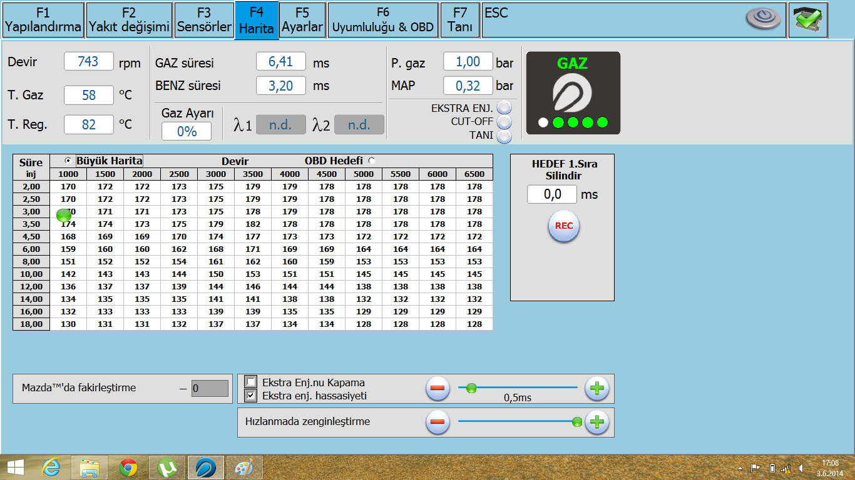
Task: Click the HEDEF 1.Sıra Silindir ms field
Action: (x=552, y=194)
